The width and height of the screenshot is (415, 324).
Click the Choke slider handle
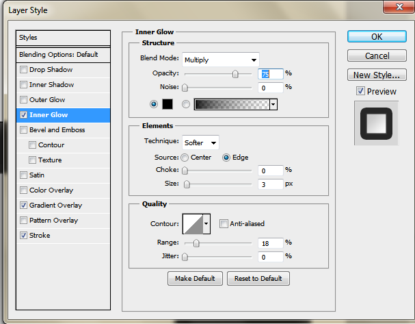click(x=185, y=171)
